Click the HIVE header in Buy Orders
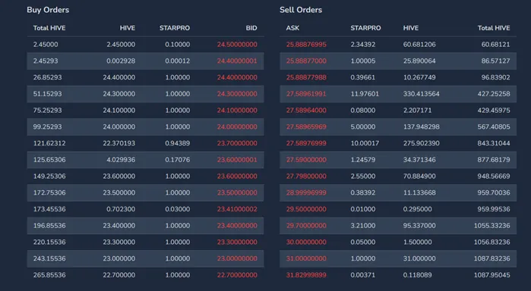The width and height of the screenshot is (531, 291). (128, 28)
